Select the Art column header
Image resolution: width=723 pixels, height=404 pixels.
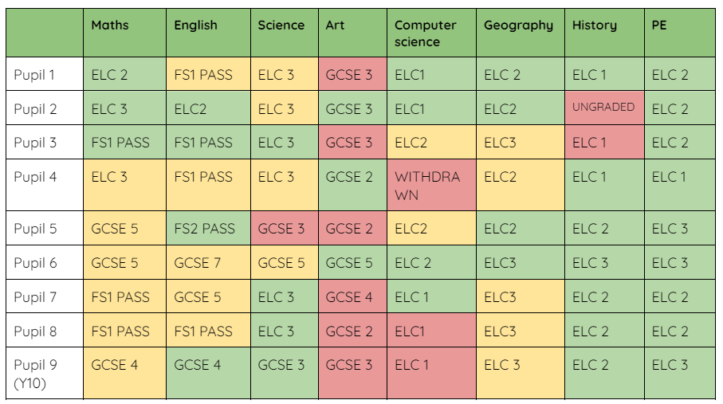tap(336, 25)
